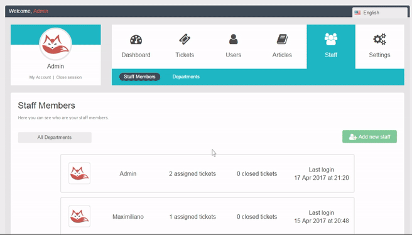412x235 pixels.
Task: Open the My Account link
Action: coord(40,77)
